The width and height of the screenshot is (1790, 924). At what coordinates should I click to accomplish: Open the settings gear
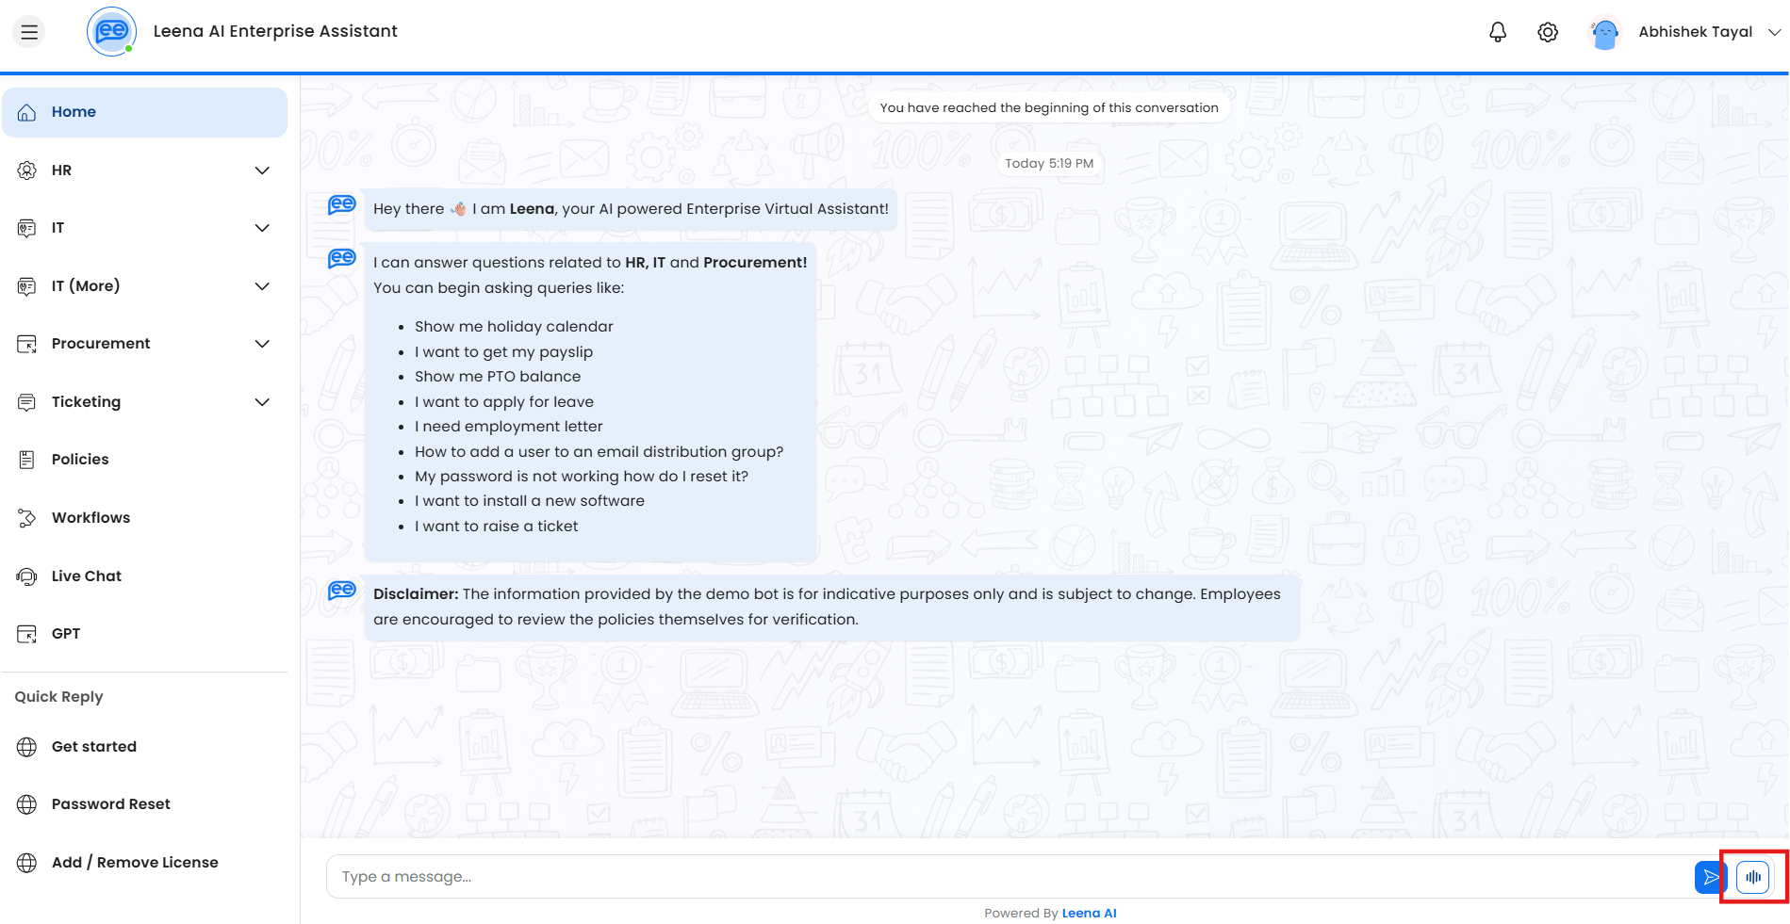click(1548, 32)
